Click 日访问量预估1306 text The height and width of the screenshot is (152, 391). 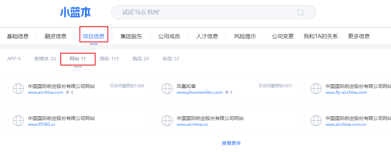[127, 86]
